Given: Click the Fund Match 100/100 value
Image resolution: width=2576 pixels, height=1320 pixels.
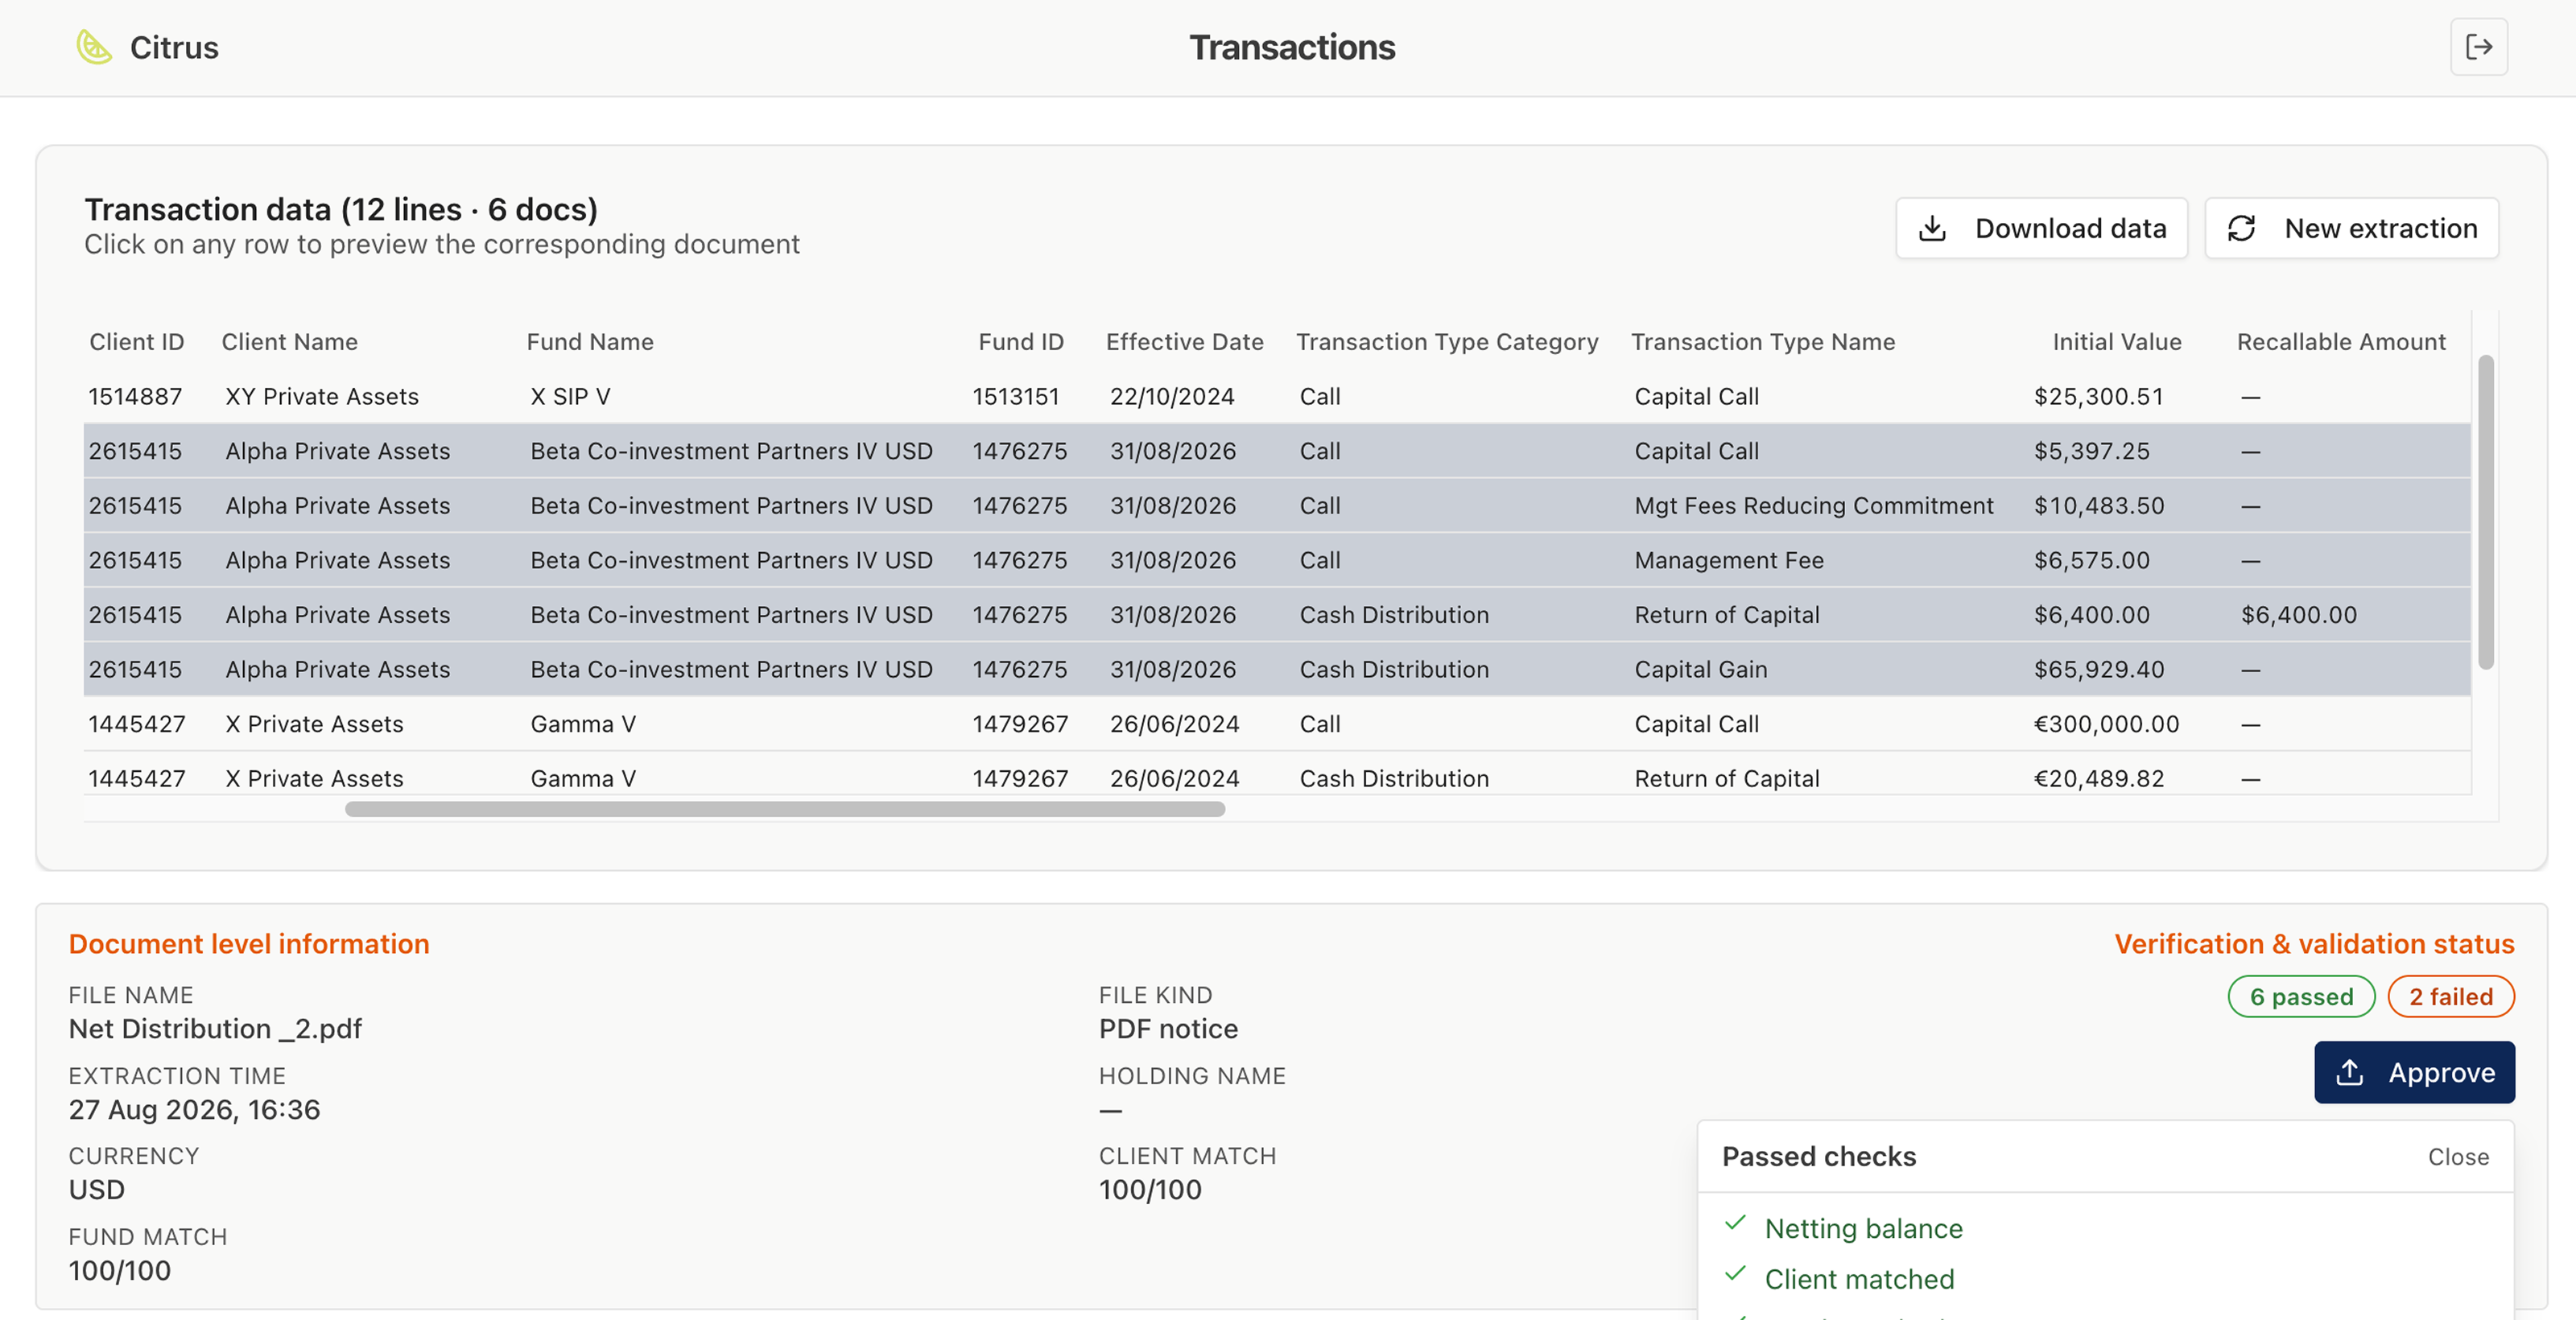Looking at the screenshot, I should [120, 1270].
